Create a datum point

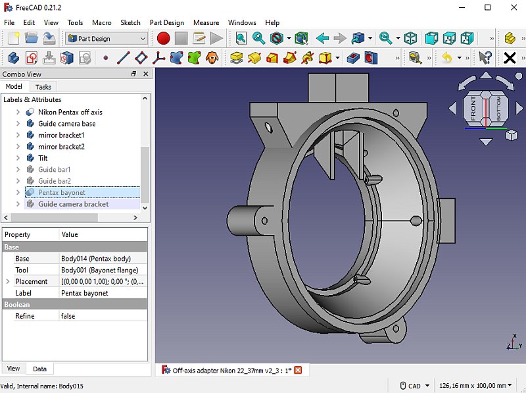pos(106,58)
